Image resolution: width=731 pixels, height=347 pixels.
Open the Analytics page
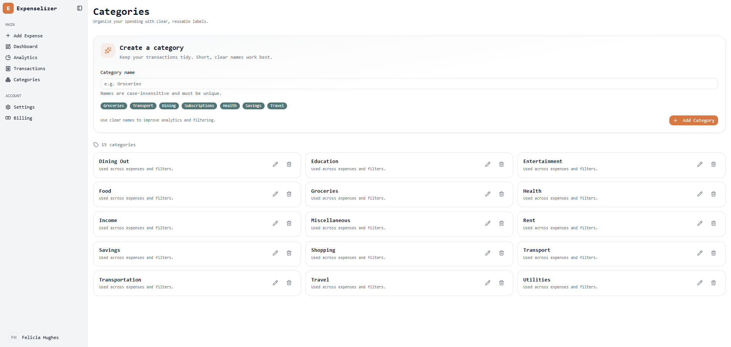pyautogui.click(x=43, y=58)
